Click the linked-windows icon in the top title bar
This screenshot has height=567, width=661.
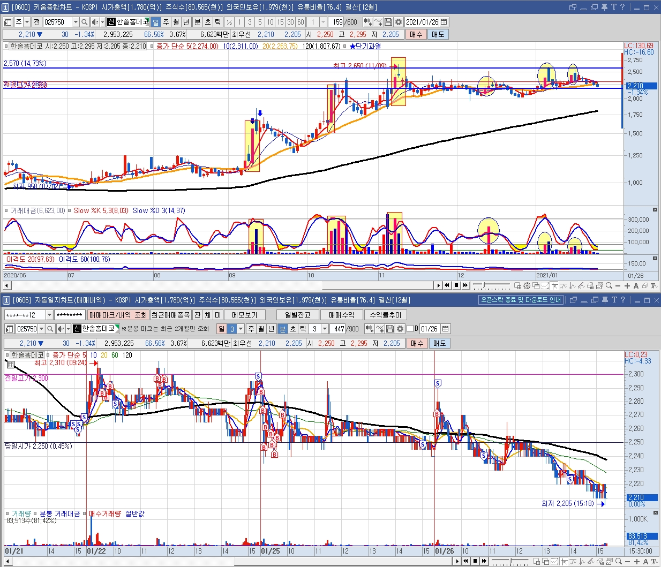tap(573, 7)
